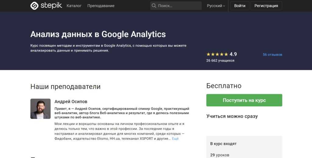The height and width of the screenshot is (158, 312).
Task: Click the 26 662 учащихся learners count
Action: pyautogui.click(x=220, y=60)
